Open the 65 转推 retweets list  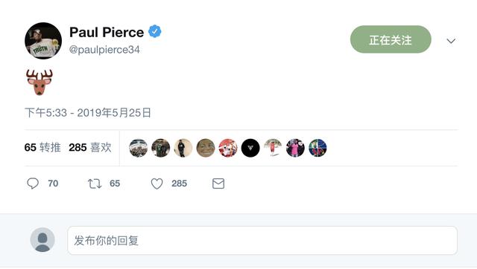coord(42,147)
